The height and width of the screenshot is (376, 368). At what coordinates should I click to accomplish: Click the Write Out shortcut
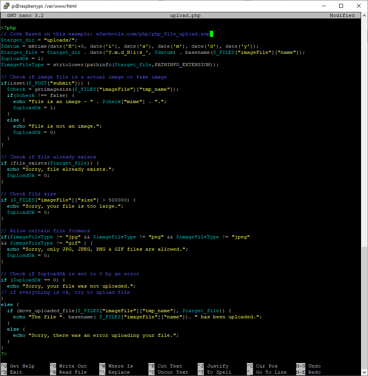pyautogui.click(x=73, y=366)
